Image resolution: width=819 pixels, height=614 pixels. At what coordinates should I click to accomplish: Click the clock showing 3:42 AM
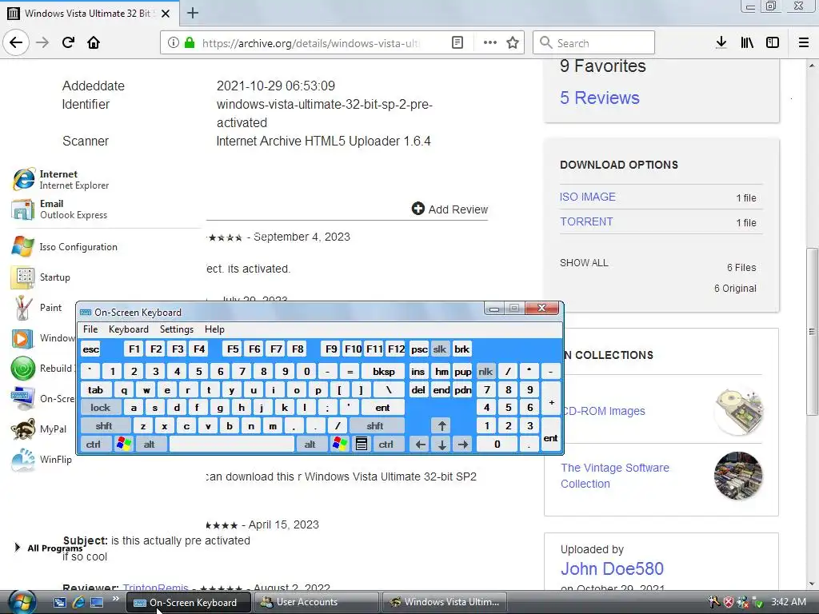pyautogui.click(x=788, y=602)
